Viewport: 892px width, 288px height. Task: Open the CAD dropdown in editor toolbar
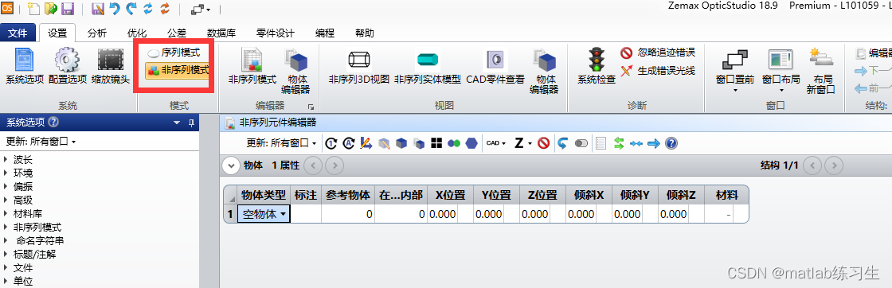[496, 143]
